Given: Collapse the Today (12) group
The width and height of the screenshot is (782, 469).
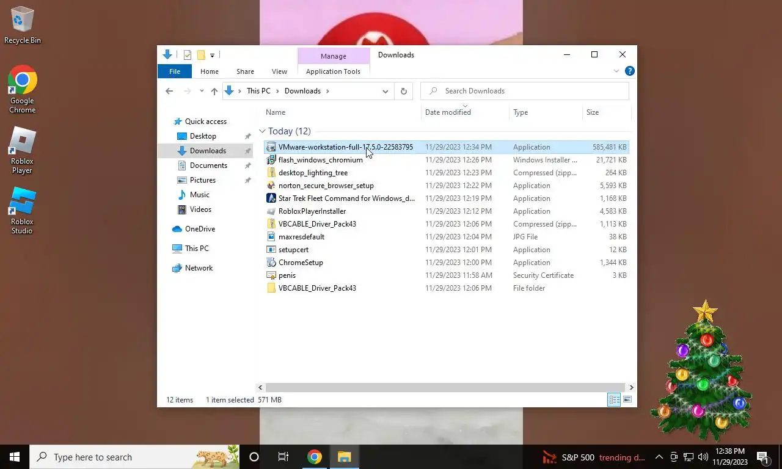Looking at the screenshot, I should tap(262, 131).
